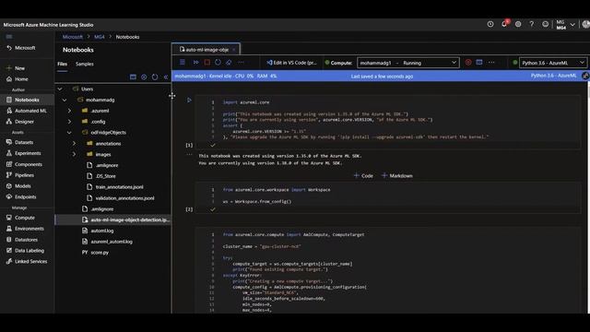Collapse the odFridgeObjects folder
Screen dimensions: 590x332
(x=69, y=133)
